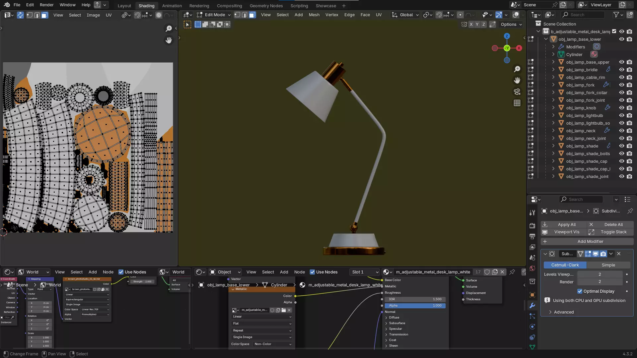Disable obj_lamp_fork render camera icon
This screenshot has height=358, width=637.
[629, 85]
